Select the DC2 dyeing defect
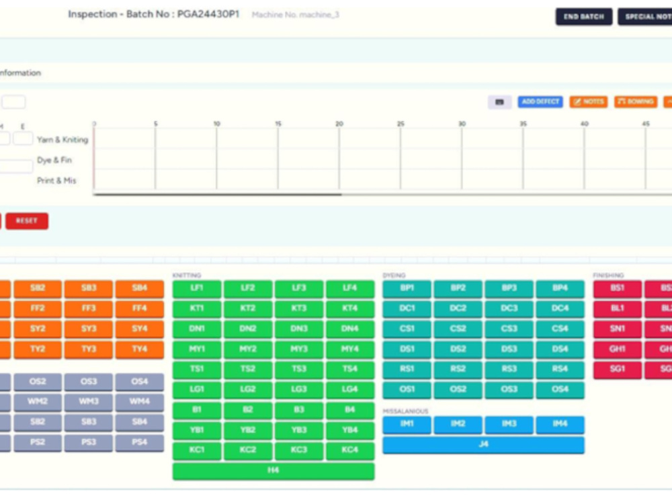 point(458,308)
